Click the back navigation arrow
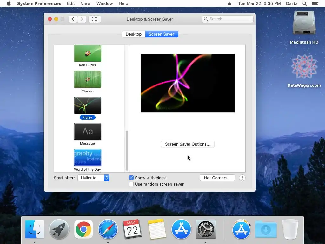 pyautogui.click(x=73, y=19)
